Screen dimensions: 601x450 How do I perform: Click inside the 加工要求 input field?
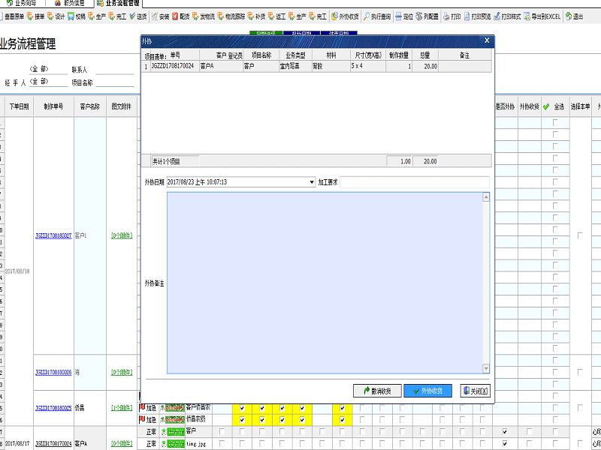(x=414, y=182)
